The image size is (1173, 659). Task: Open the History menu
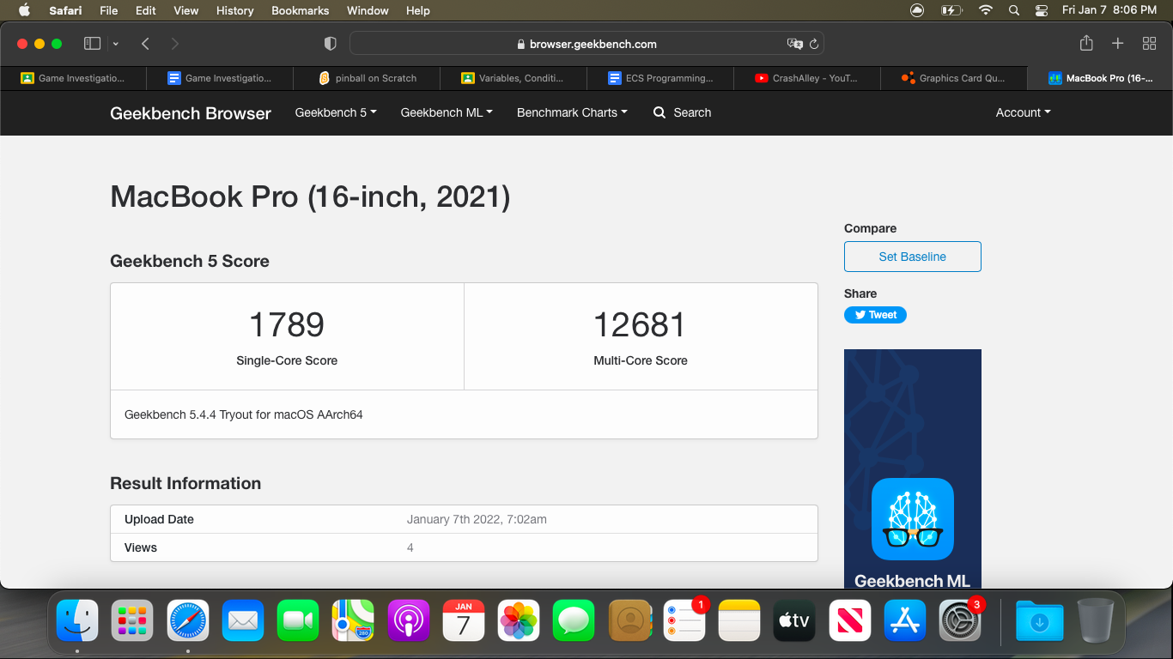234,10
